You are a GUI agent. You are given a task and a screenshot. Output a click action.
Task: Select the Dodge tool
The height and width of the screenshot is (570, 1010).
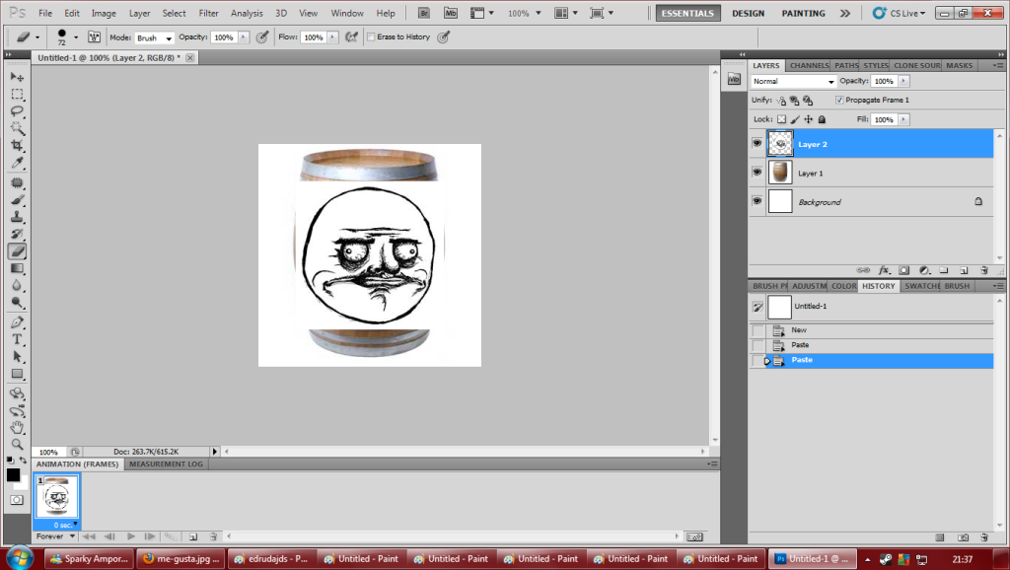(17, 303)
